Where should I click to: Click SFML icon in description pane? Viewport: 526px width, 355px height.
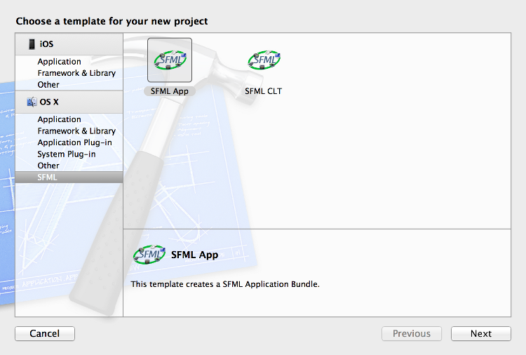(149, 255)
